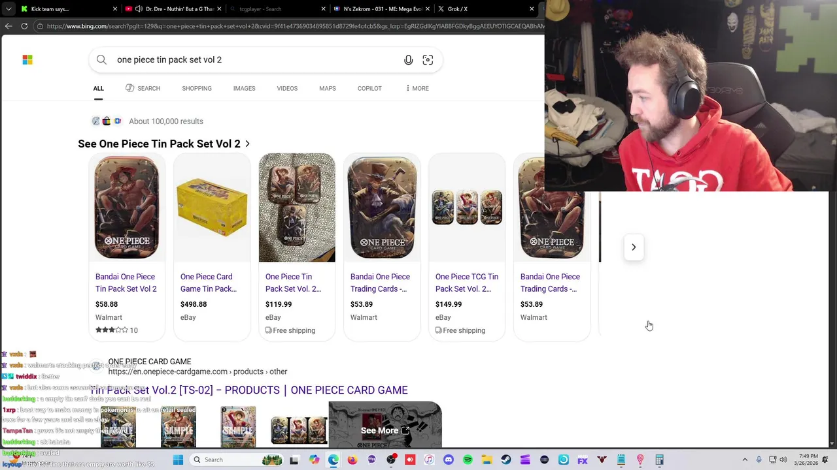Open Firefox from the taskbar
This screenshot has width=837, height=470.
pos(352,460)
